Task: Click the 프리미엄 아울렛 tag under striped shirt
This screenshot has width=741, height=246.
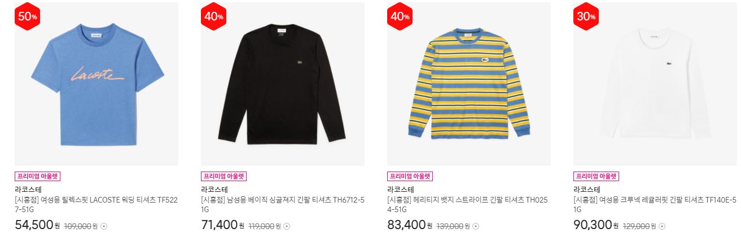Action: pyautogui.click(x=410, y=177)
